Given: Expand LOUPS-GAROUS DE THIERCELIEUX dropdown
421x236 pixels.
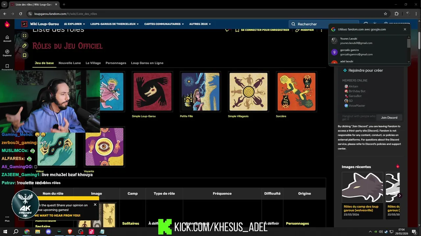Looking at the screenshot, I should pos(114,24).
